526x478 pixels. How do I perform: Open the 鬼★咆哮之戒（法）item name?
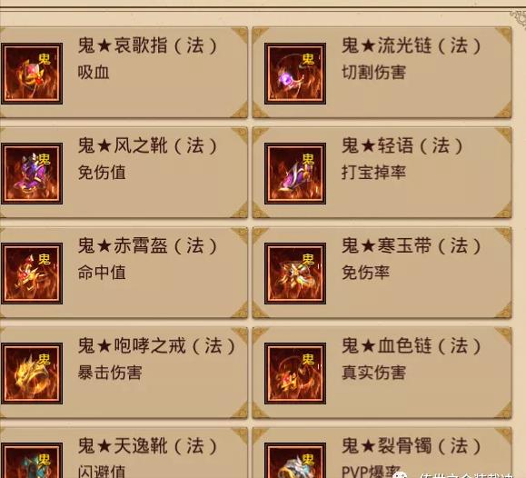point(157,345)
